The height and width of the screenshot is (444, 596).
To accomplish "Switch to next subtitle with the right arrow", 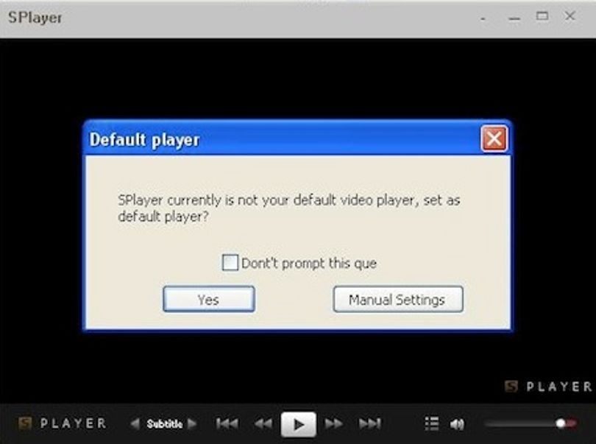I will point(192,423).
